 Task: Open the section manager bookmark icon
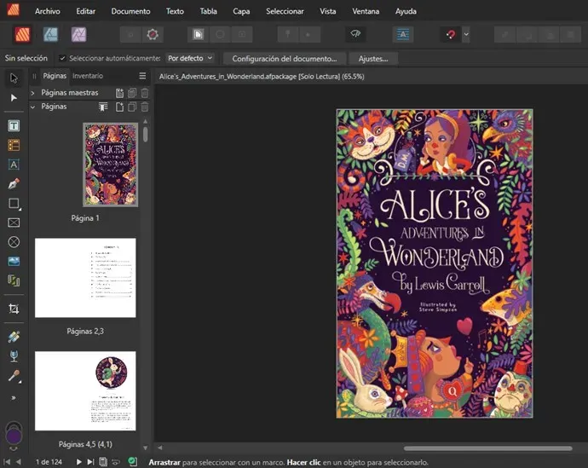coord(103,107)
